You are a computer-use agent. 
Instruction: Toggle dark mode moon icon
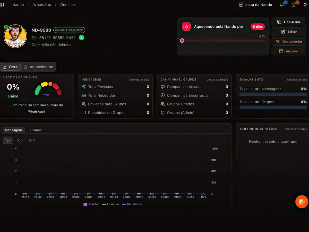306,5
